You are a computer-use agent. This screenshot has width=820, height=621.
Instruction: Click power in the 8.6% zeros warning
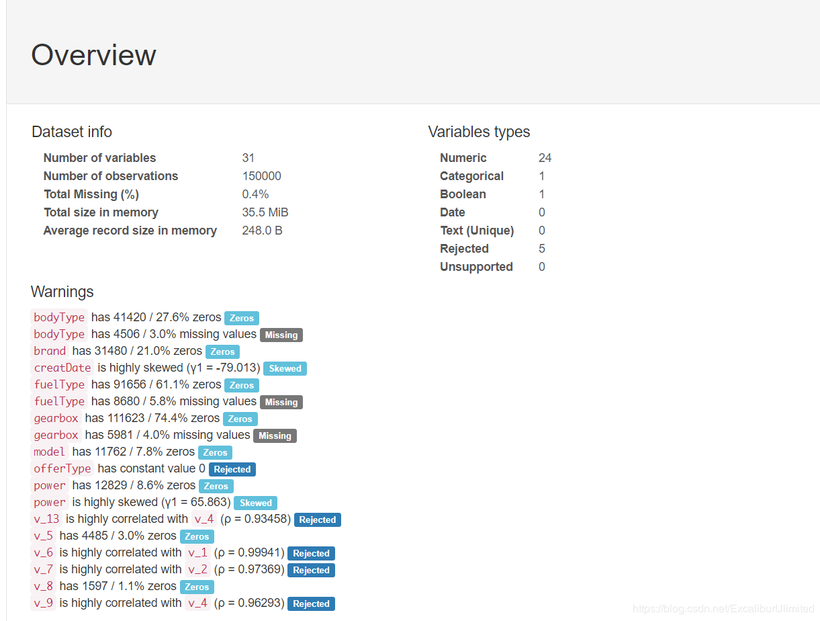pos(50,485)
